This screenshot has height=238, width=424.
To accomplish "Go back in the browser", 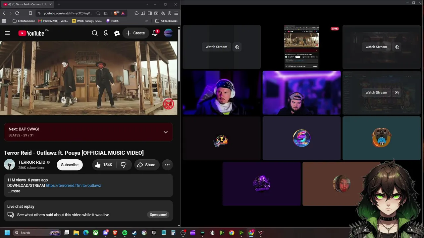I will point(4,13).
